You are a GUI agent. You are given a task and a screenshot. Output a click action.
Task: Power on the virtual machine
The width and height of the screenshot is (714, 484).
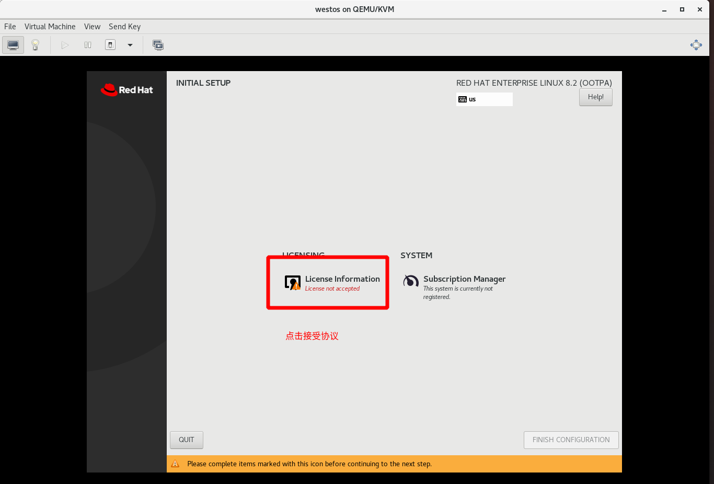coord(65,45)
